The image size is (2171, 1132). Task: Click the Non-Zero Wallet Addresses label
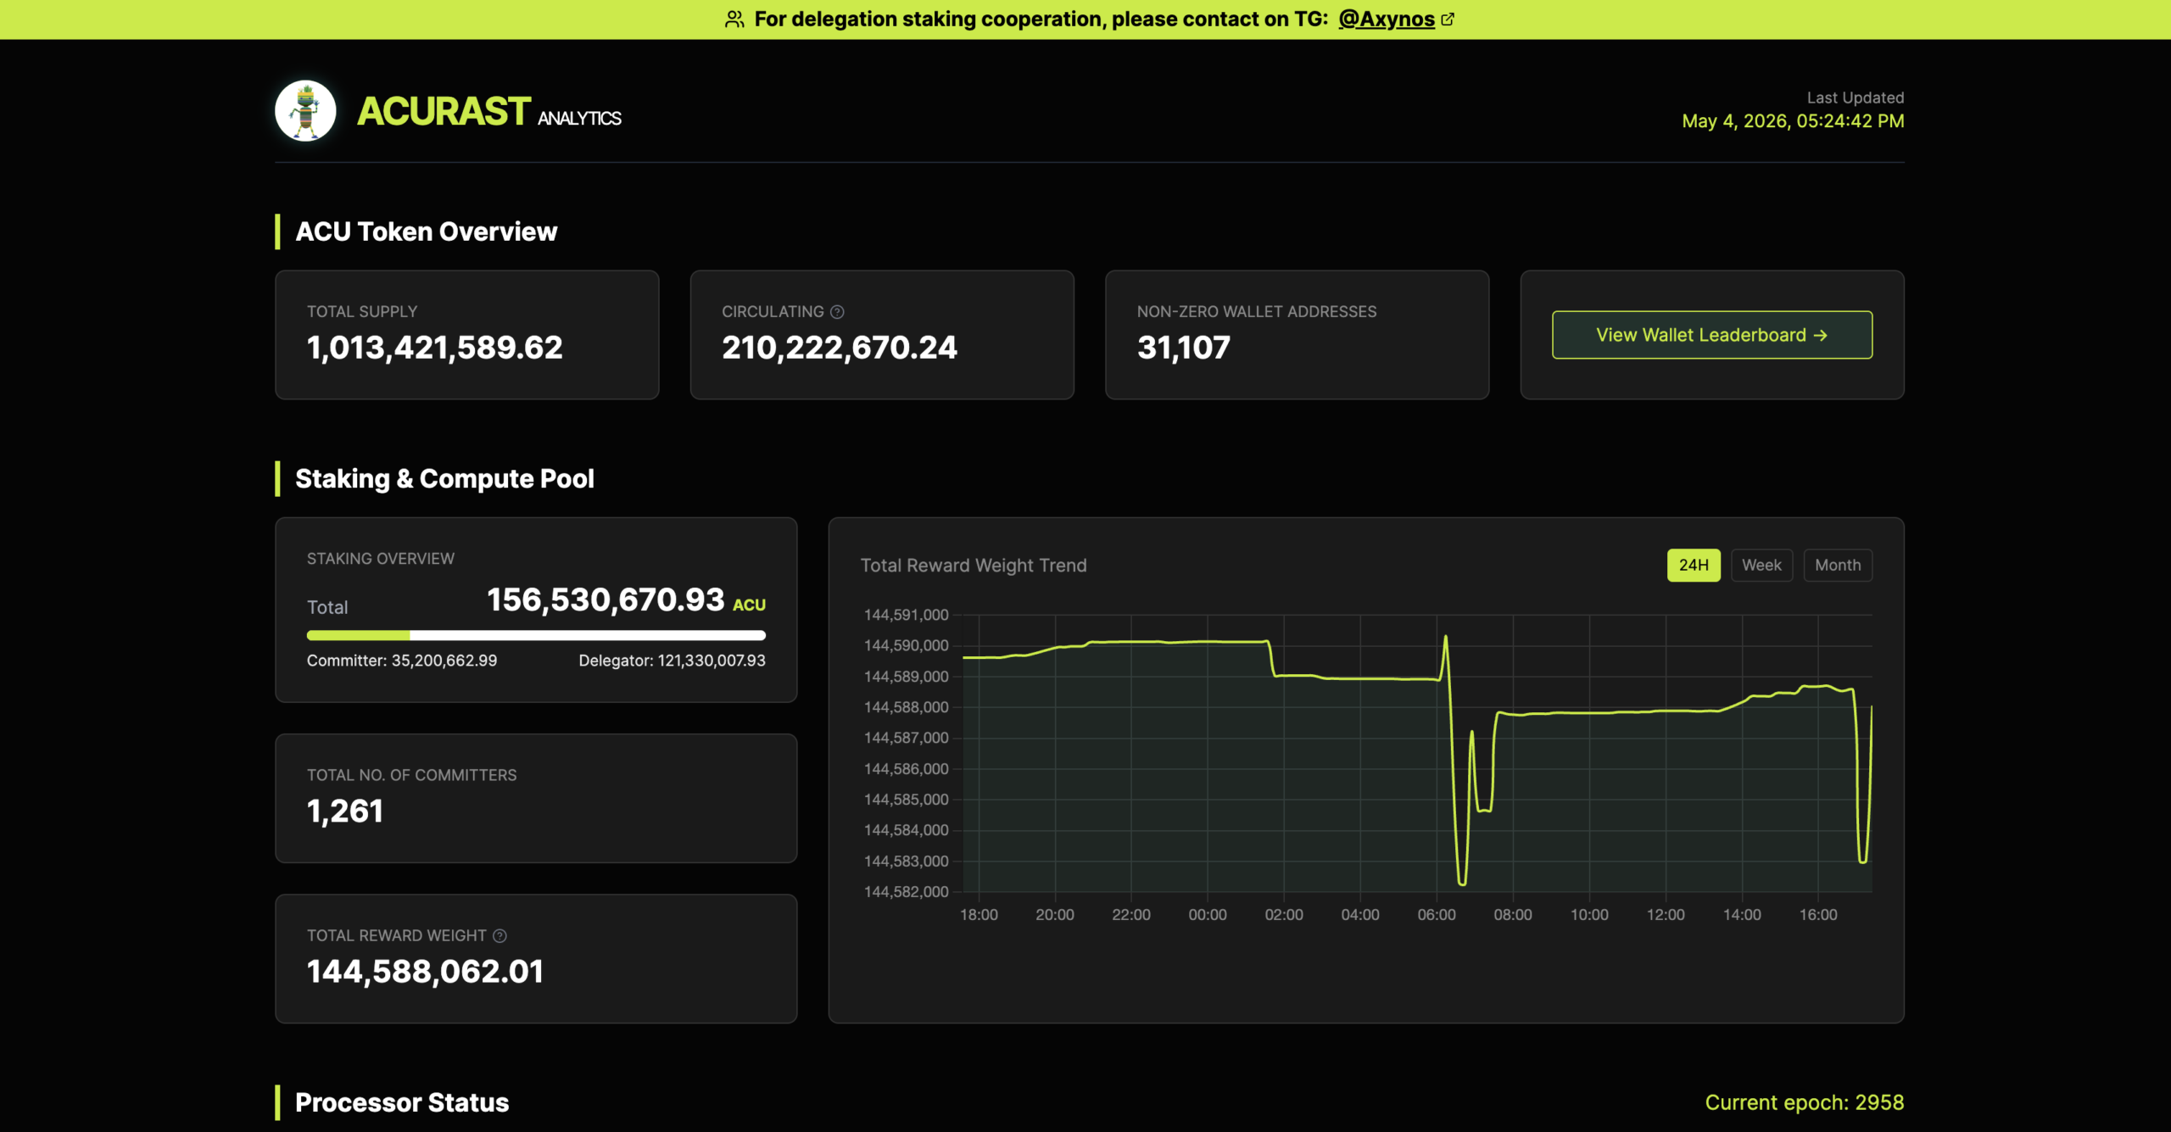click(x=1257, y=312)
